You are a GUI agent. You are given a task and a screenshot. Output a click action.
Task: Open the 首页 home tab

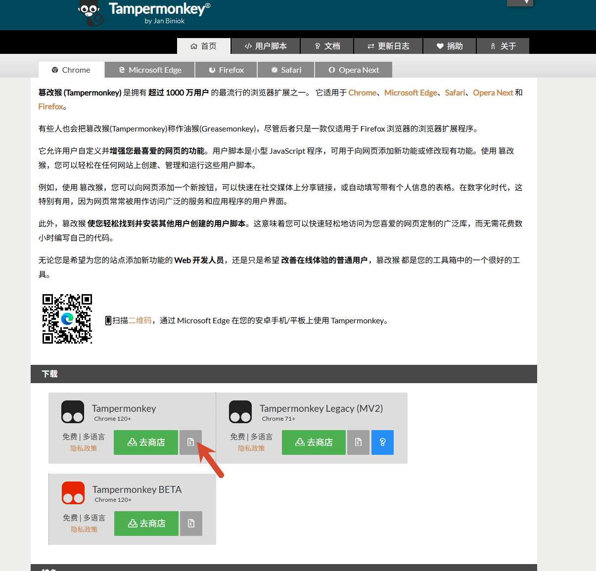coord(204,46)
